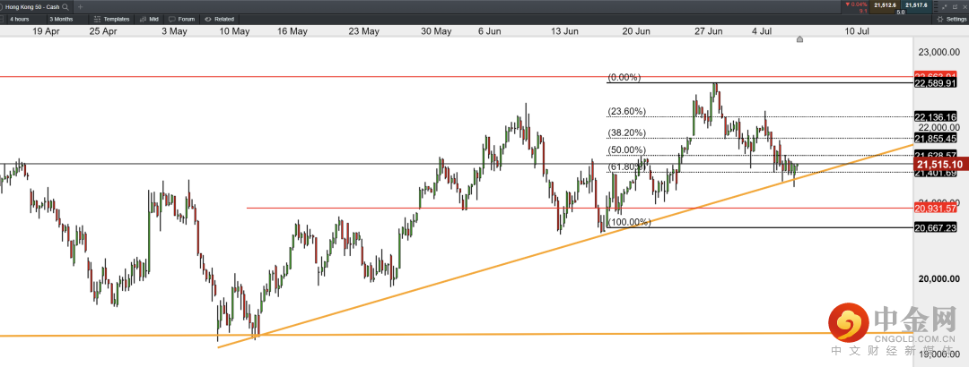Viewport: 969px width, 367px height.
Task: Click the current price 21,515.10 label
Action: 939,164
